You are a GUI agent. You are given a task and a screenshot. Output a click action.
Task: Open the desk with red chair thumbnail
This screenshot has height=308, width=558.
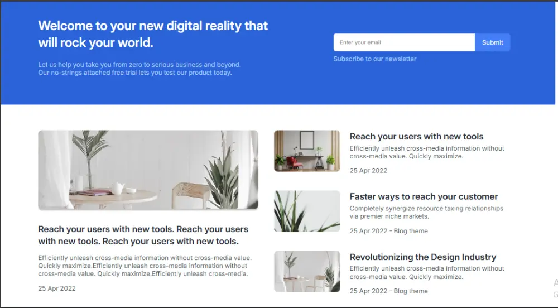click(x=307, y=151)
